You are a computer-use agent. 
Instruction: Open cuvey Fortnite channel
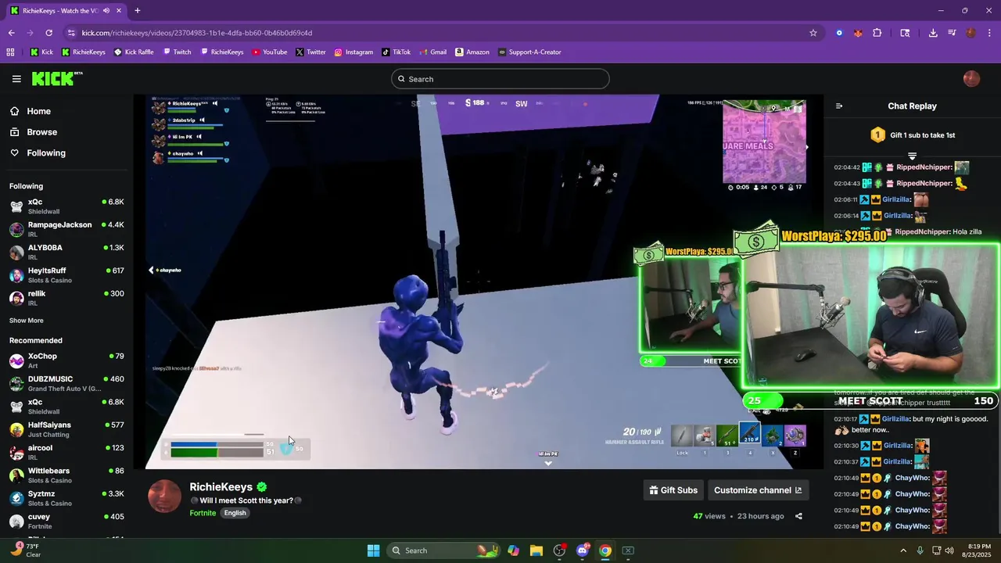tap(66, 522)
